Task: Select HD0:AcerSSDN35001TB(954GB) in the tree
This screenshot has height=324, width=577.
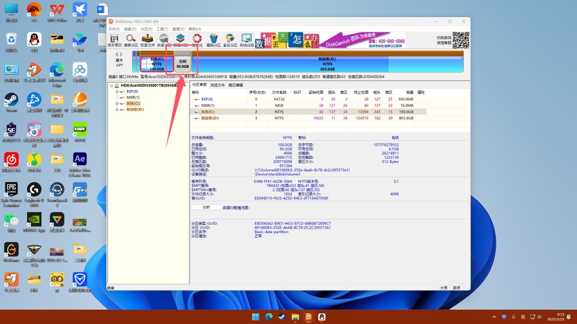Action: point(149,85)
